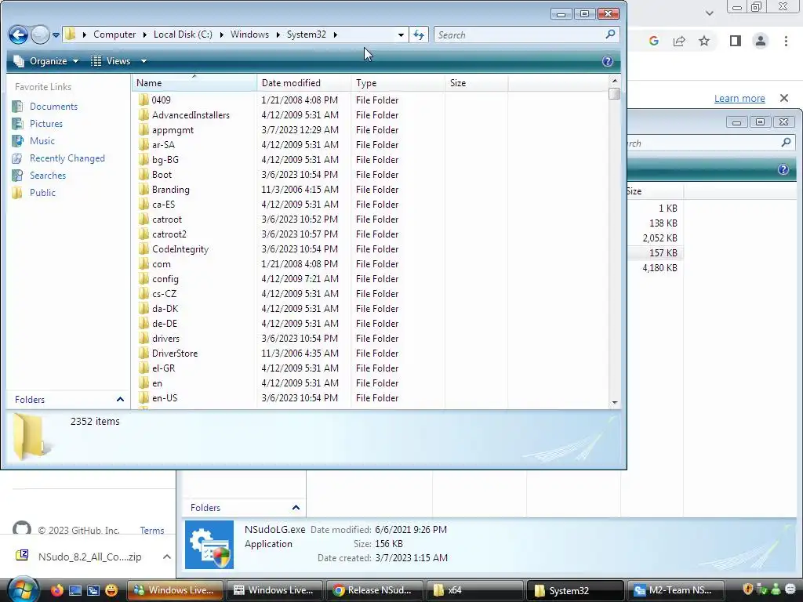
Task: Open the Windows Start orb
Action: pos(21,590)
